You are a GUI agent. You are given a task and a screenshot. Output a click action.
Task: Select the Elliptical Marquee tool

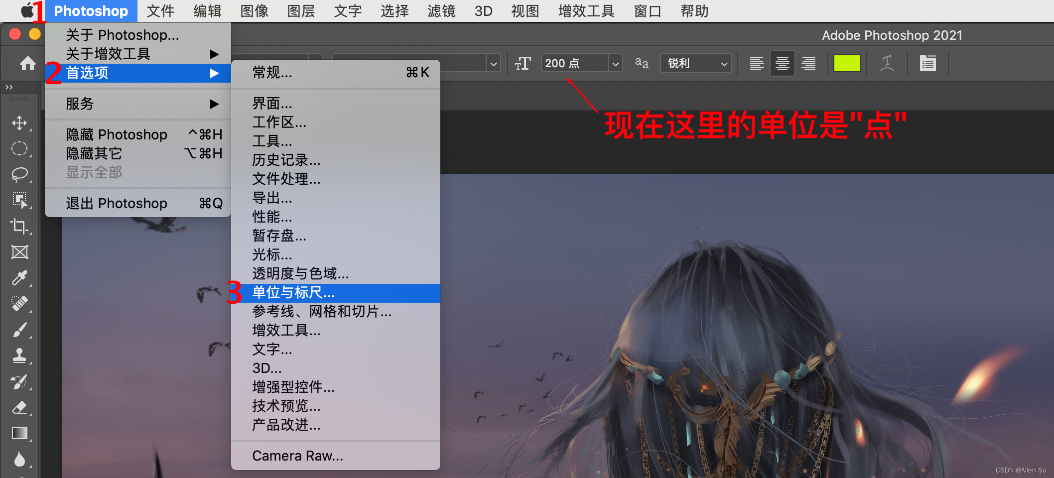[x=20, y=149]
